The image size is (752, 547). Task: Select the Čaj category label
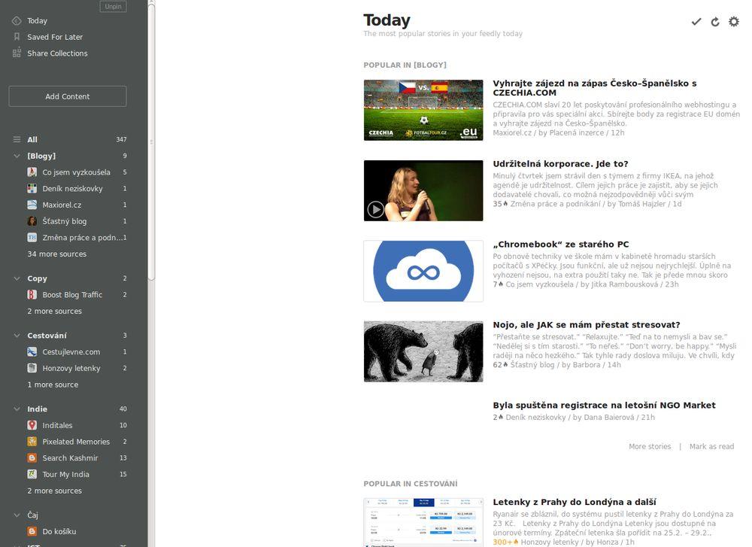click(x=32, y=515)
